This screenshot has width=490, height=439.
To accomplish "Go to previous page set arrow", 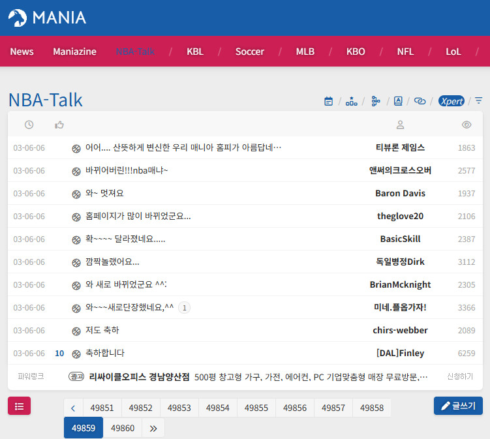I will click(73, 408).
